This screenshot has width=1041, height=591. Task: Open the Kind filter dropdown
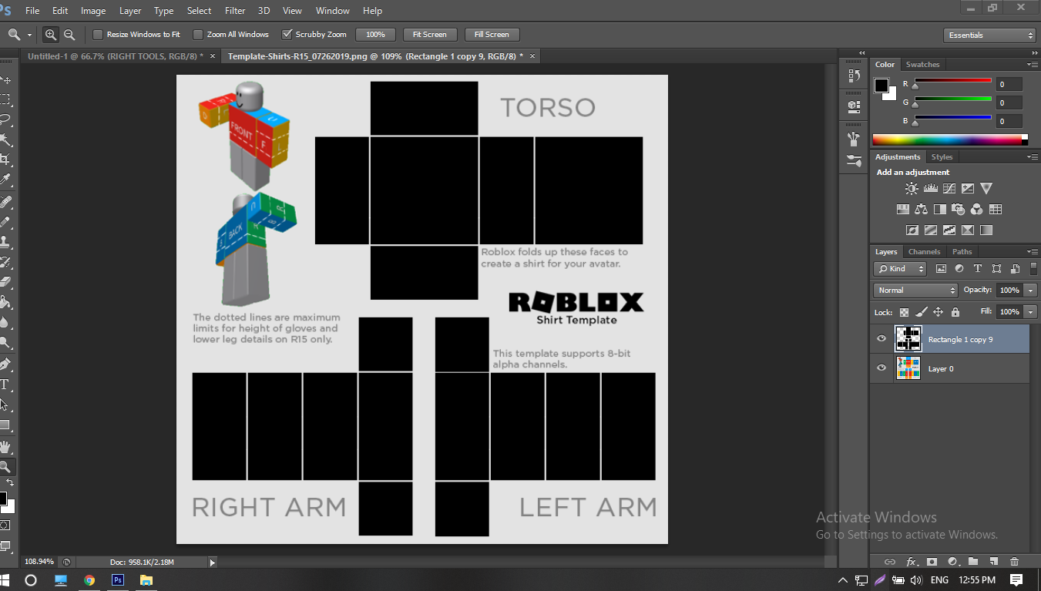(x=900, y=269)
